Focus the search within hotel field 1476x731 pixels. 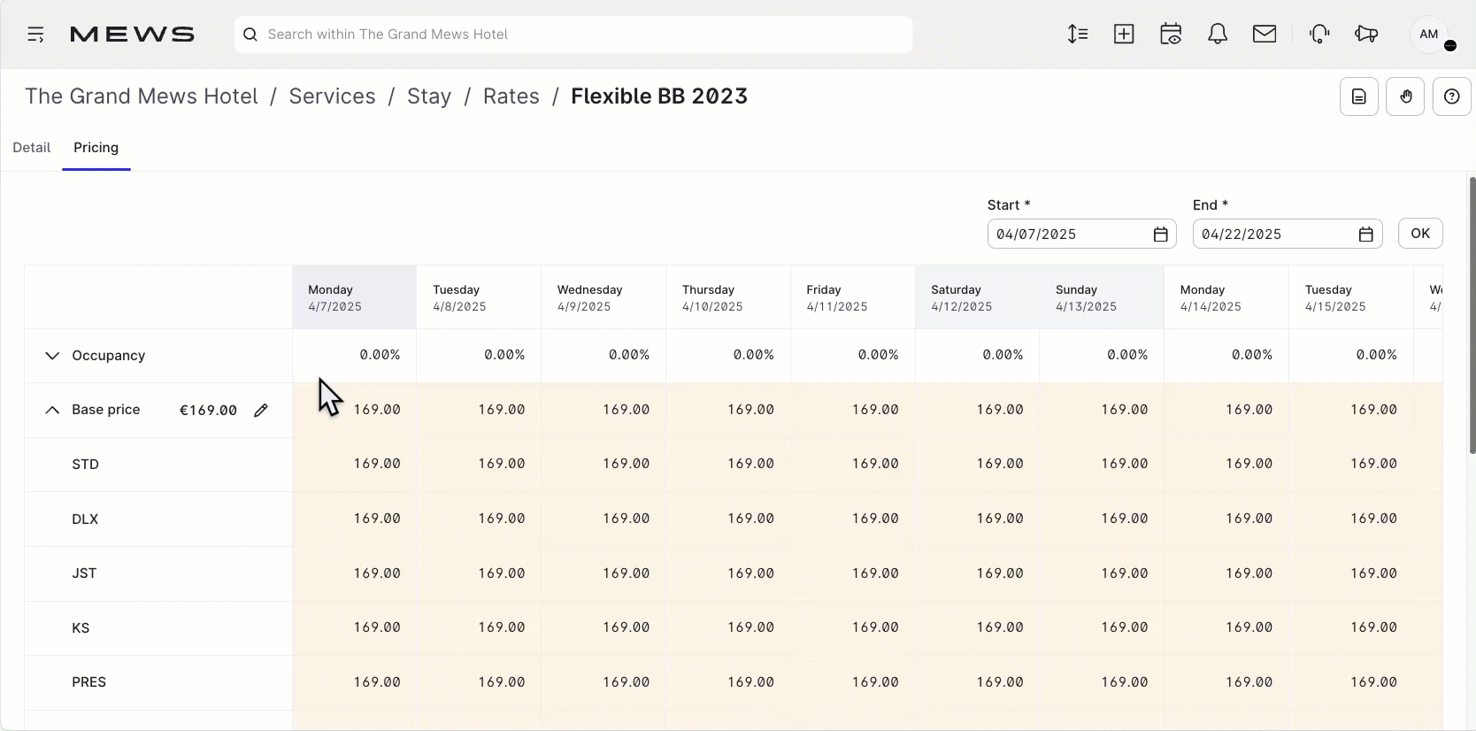(x=573, y=35)
